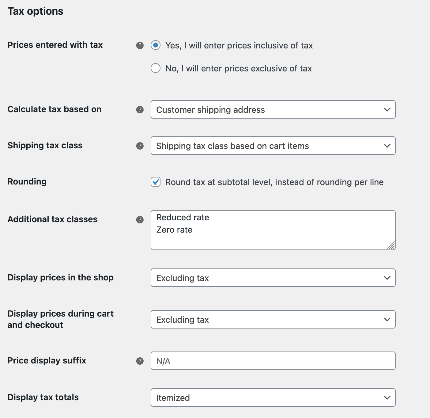The height and width of the screenshot is (418, 430).
Task: Uncheck 'Round tax at subtotal level'
Action: coord(156,182)
